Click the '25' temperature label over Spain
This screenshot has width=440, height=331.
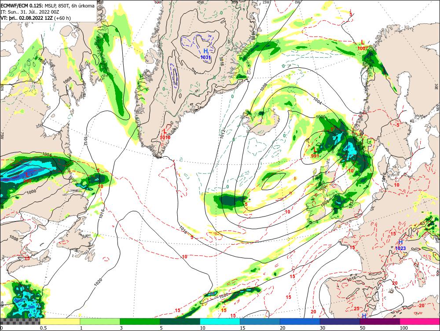click(356, 309)
